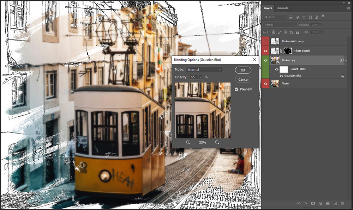Switch to the Channels tab
The height and width of the screenshot is (210, 353).
(282, 8)
